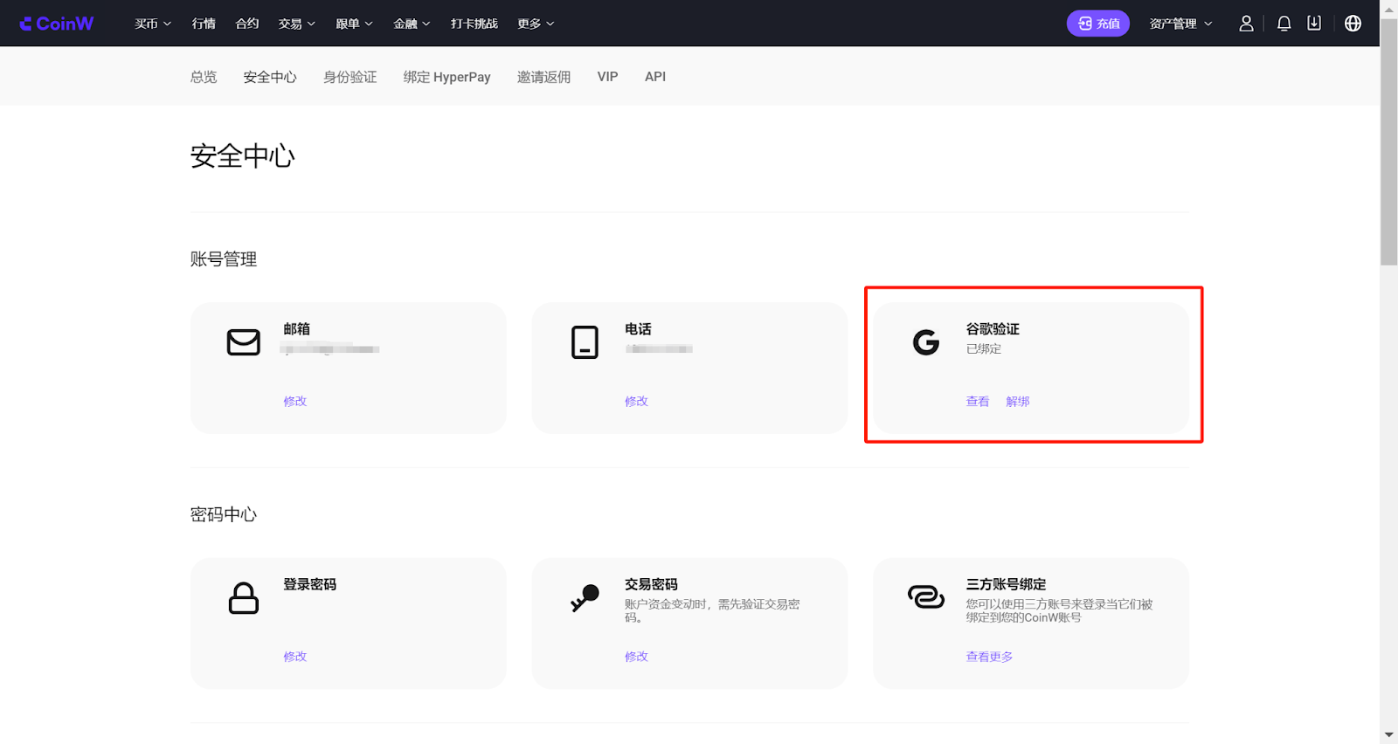The image size is (1398, 744).
Task: Click the scrollbar down arrow
Action: coord(1388,735)
